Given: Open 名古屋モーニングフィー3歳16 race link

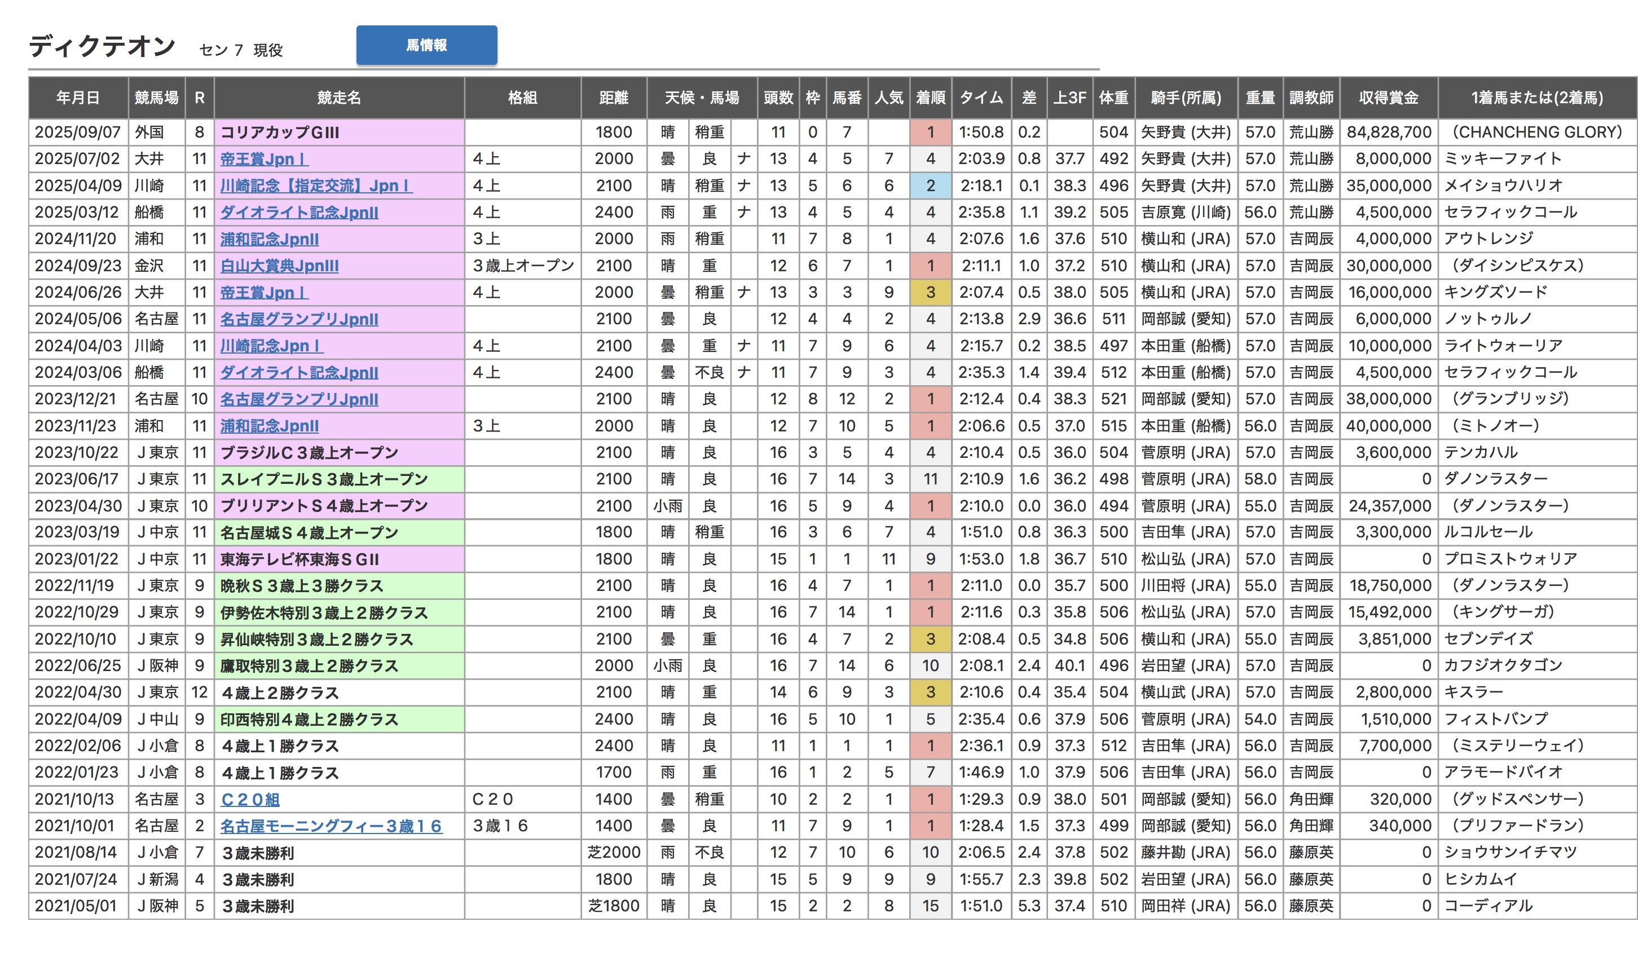Looking at the screenshot, I should (331, 826).
